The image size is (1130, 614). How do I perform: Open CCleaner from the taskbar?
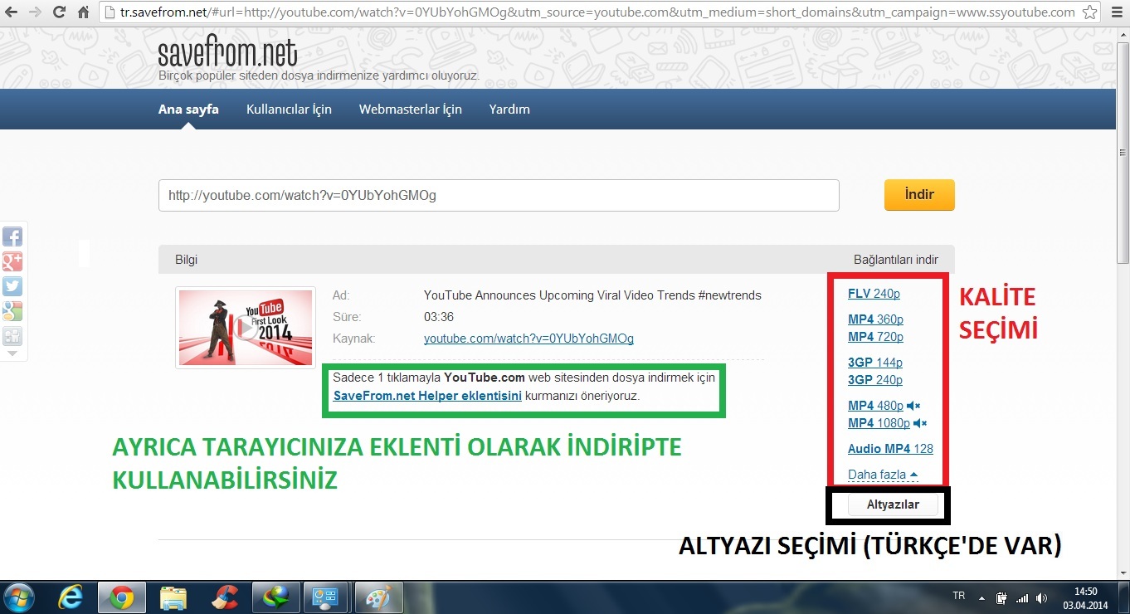[225, 597]
